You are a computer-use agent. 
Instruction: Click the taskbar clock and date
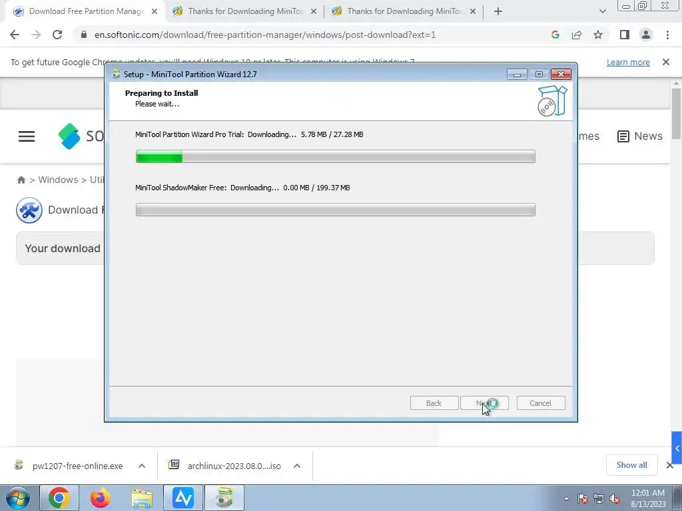[648, 498]
